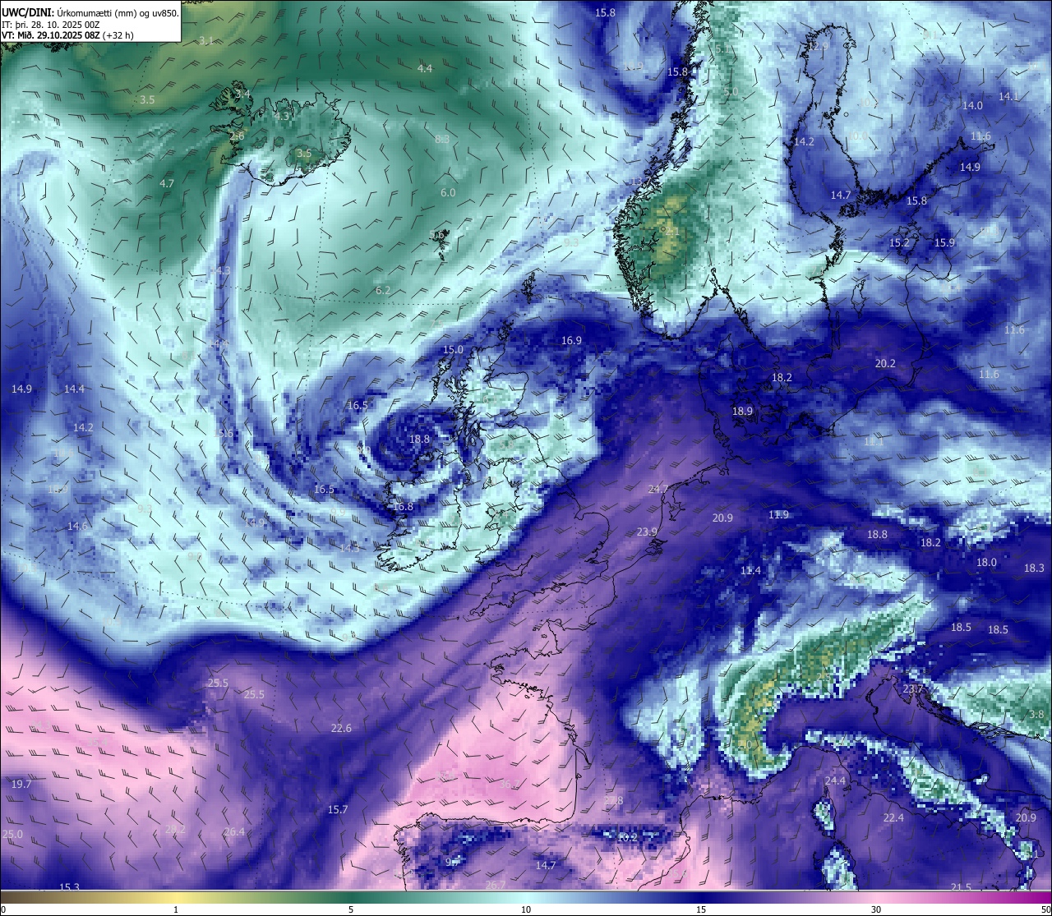Click the '30' tick label on the colour scale
Image resolution: width=1052 pixels, height=916 pixels.
tap(876, 909)
